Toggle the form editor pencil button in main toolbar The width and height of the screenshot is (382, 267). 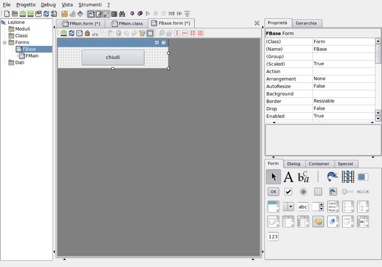[x=99, y=14]
